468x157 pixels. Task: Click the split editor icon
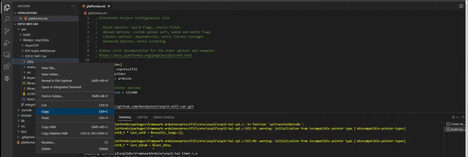tap(461, 6)
